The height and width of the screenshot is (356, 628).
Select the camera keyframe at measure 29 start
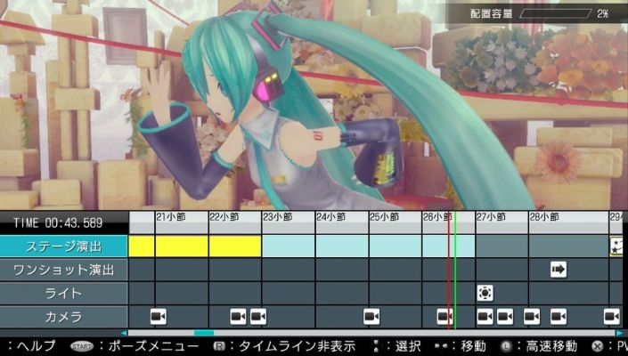pyautogui.click(x=611, y=316)
